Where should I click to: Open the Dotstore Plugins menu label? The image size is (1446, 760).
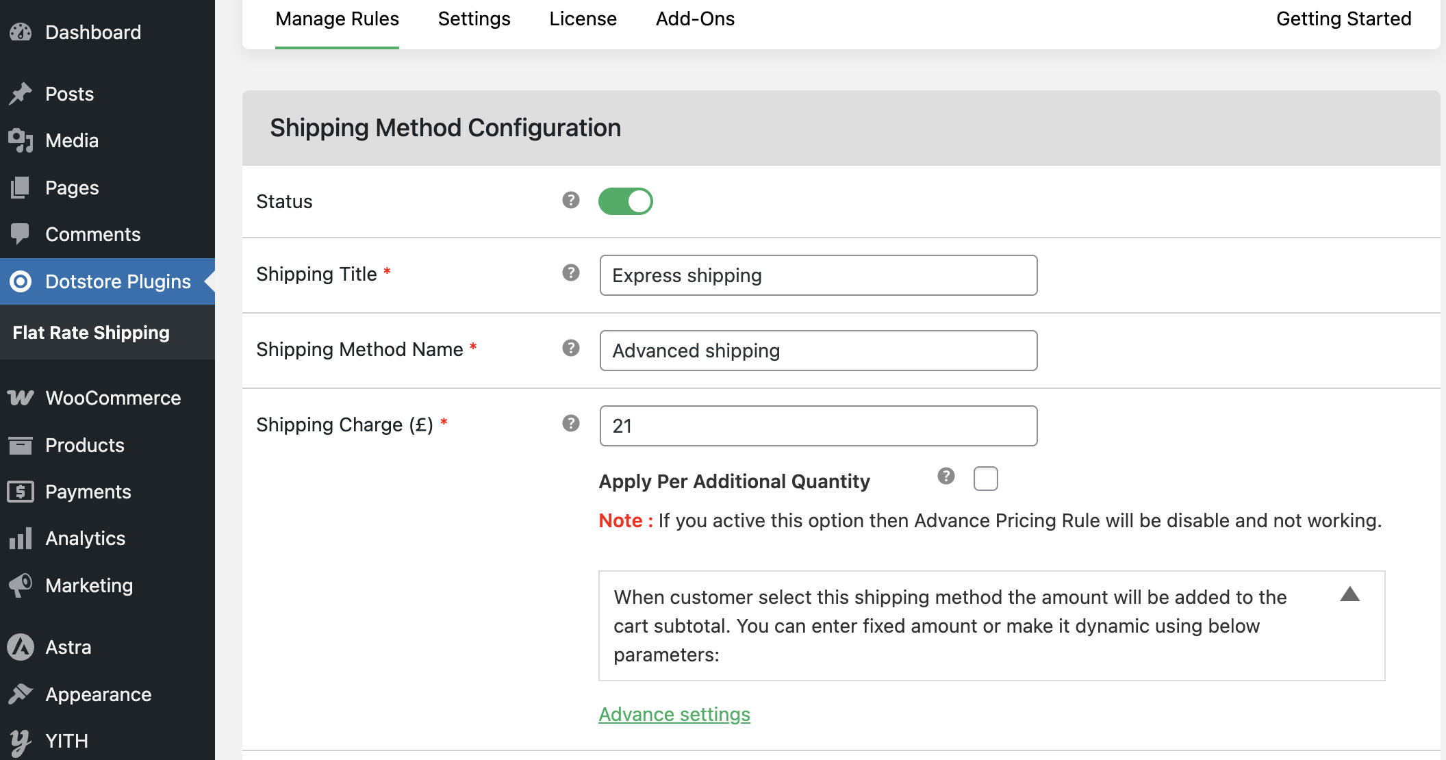(x=118, y=281)
